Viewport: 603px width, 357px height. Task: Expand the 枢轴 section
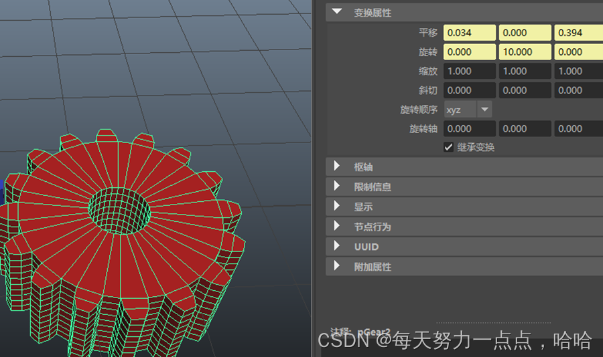[x=337, y=166]
